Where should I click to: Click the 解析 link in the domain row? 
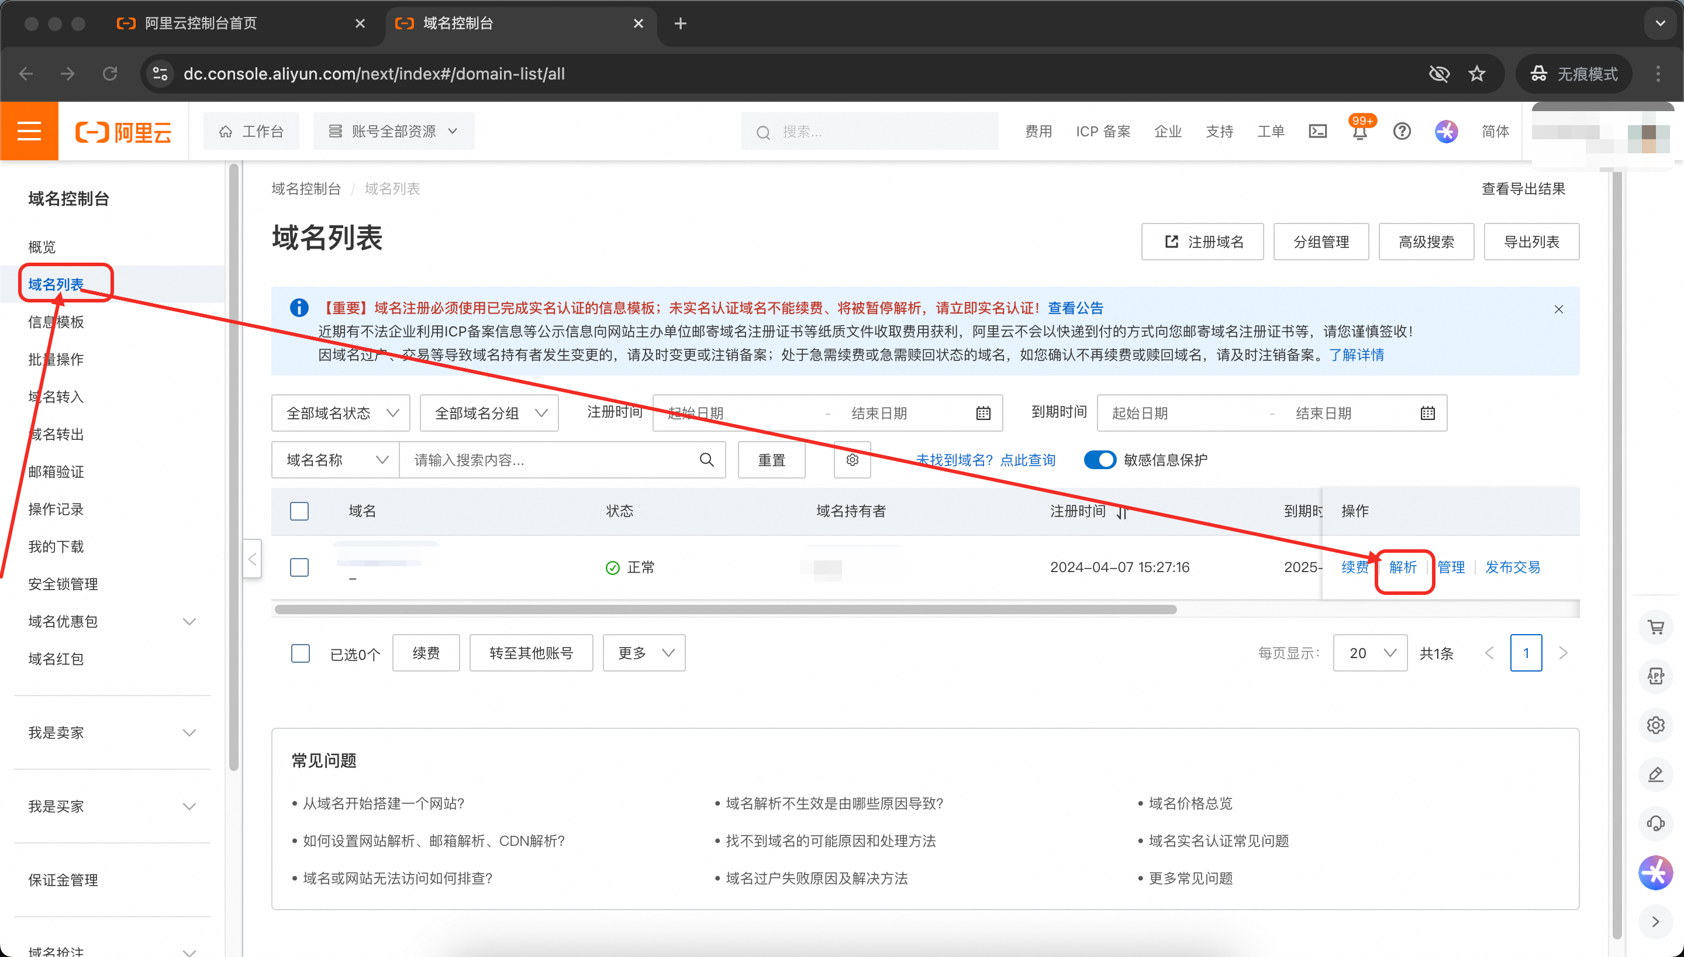[1403, 567]
